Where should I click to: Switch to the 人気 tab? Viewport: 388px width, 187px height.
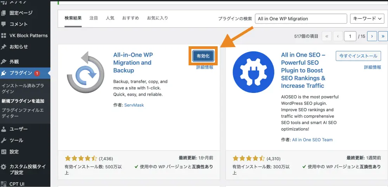(110, 18)
